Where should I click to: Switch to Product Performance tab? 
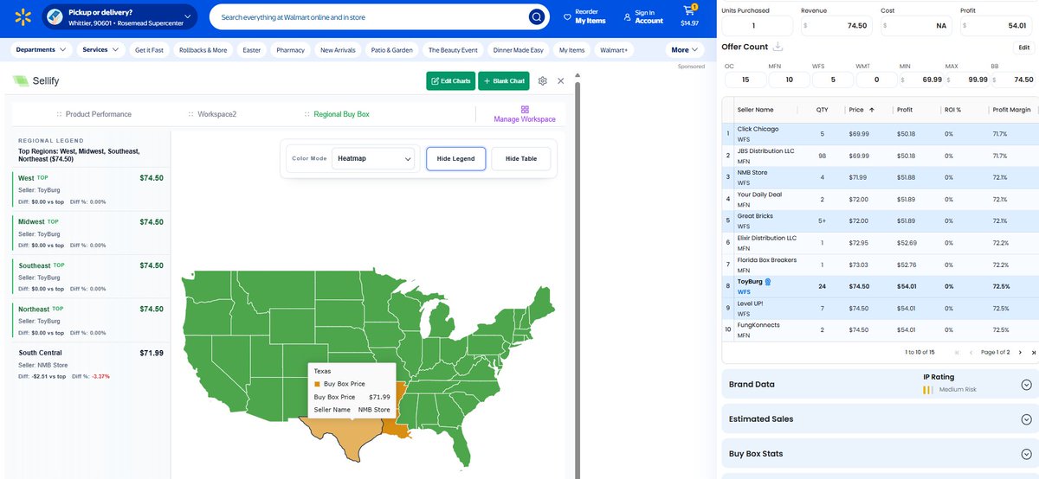(99, 114)
